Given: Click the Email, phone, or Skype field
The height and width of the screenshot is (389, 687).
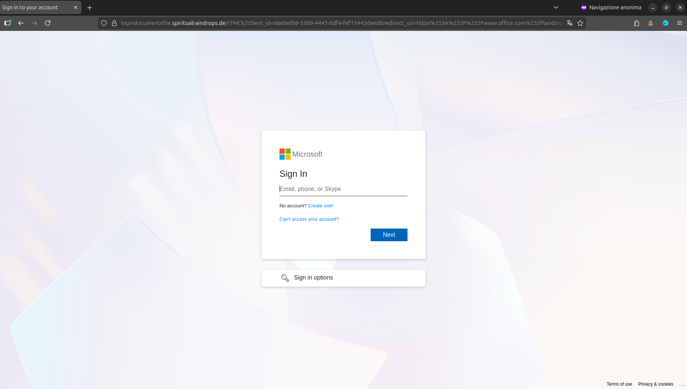Looking at the screenshot, I should (x=343, y=189).
